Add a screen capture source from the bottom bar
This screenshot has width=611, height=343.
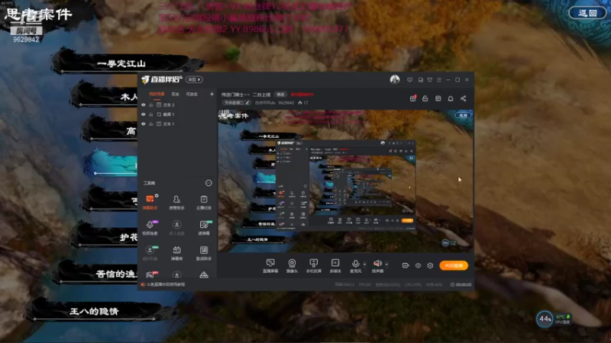(x=270, y=265)
